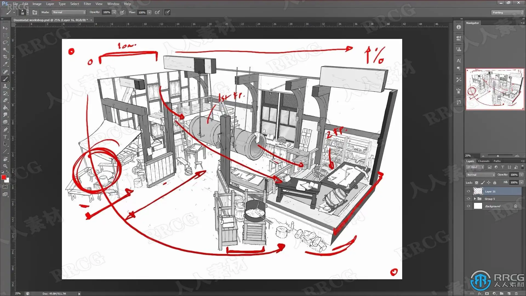This screenshot has width=526, height=296.
Task: Expand the Group 5 folder
Action: pos(475,199)
